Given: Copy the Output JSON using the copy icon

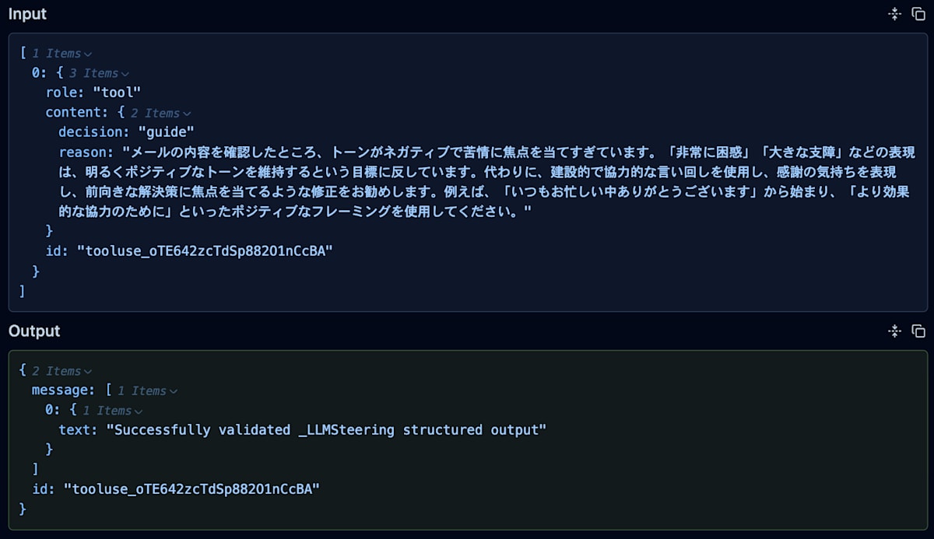Looking at the screenshot, I should [x=918, y=331].
